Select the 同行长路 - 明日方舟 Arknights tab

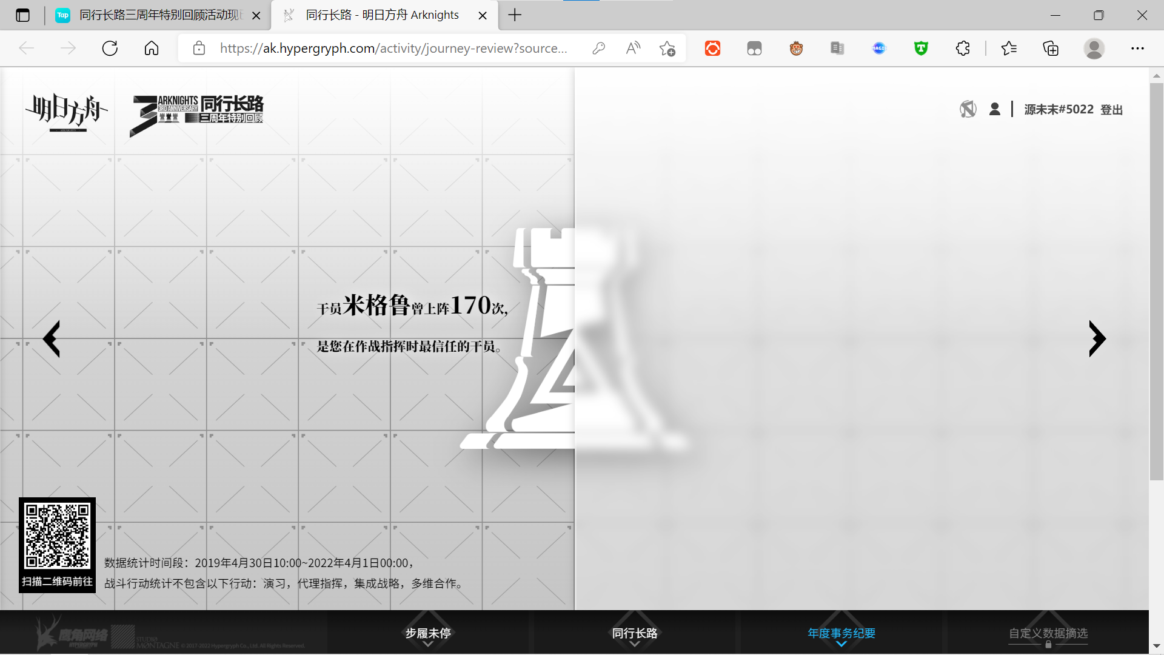click(x=382, y=15)
